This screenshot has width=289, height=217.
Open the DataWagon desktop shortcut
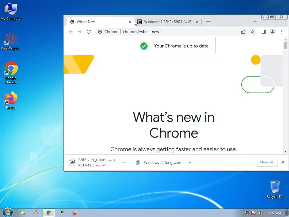pos(11,41)
